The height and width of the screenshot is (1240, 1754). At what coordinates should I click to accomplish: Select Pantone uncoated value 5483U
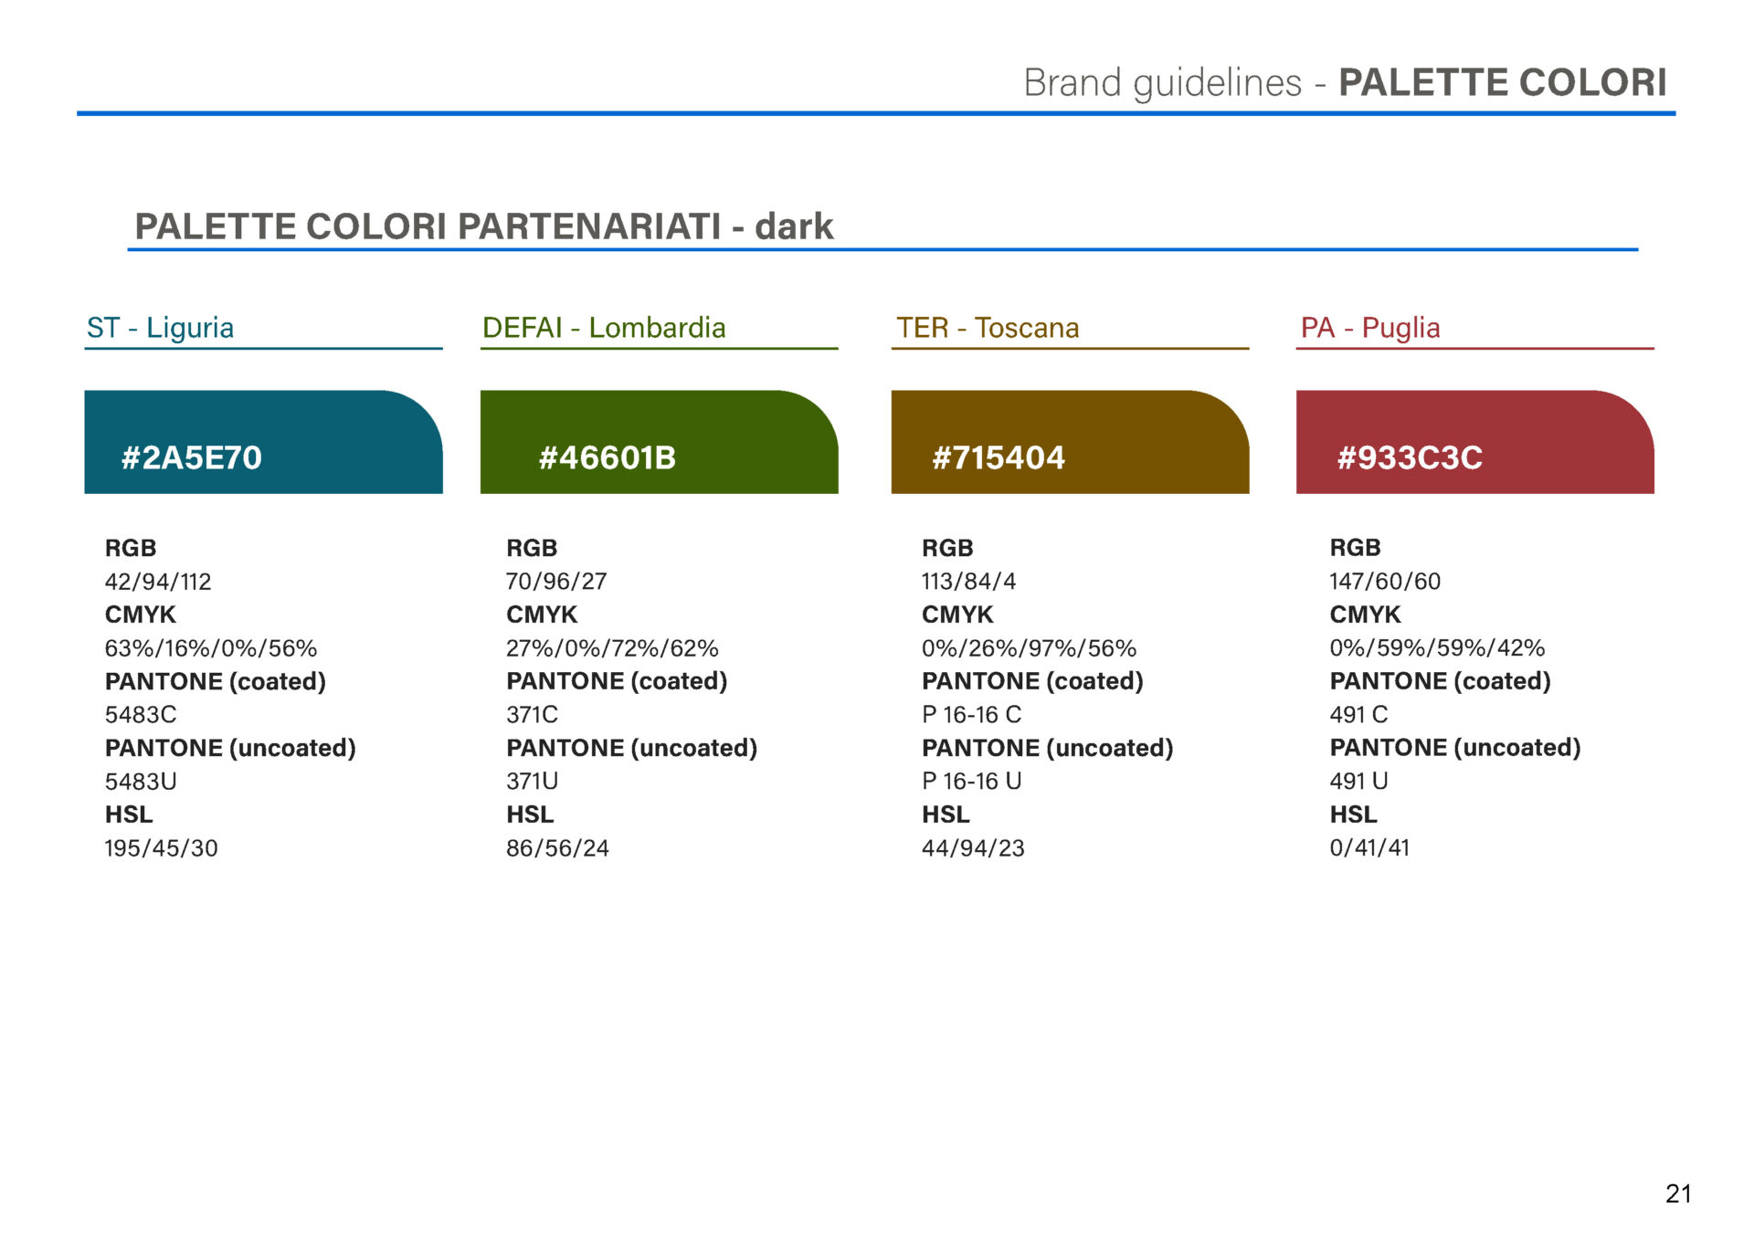coord(141,782)
